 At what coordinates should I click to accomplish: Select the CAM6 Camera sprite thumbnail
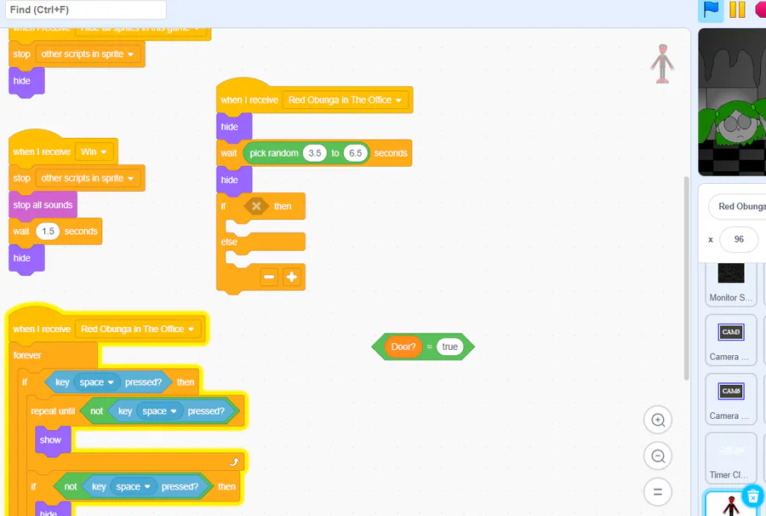click(x=731, y=399)
